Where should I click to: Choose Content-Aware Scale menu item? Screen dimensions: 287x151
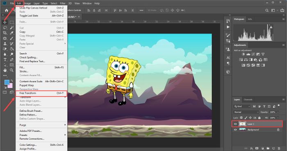[41, 81]
